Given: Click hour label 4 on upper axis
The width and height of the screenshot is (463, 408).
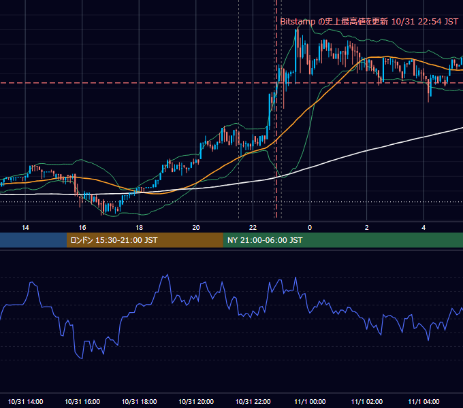Looking at the screenshot, I should click(424, 228).
